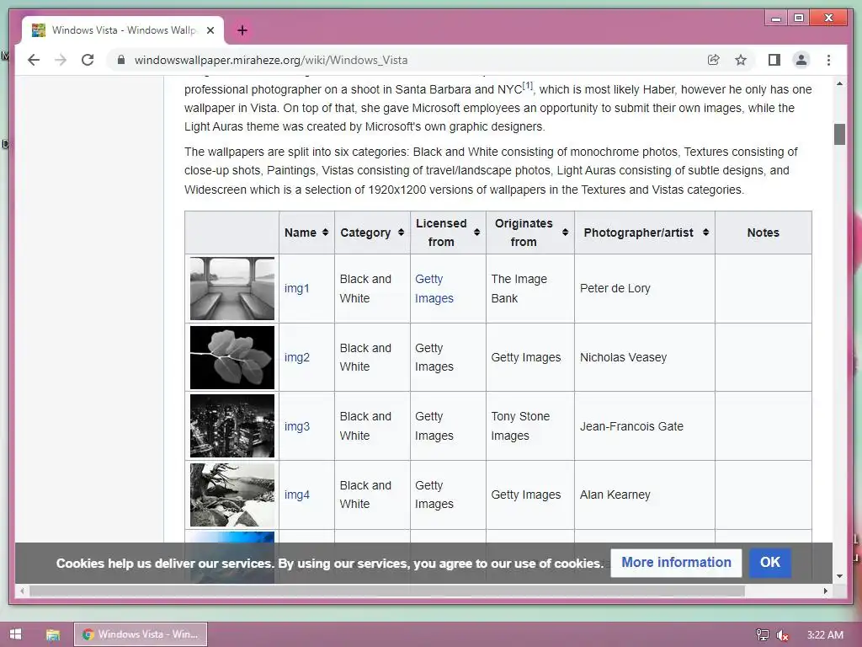Screen dimensions: 862x647
Task: Open citation reference [1]
Action: [528, 86]
